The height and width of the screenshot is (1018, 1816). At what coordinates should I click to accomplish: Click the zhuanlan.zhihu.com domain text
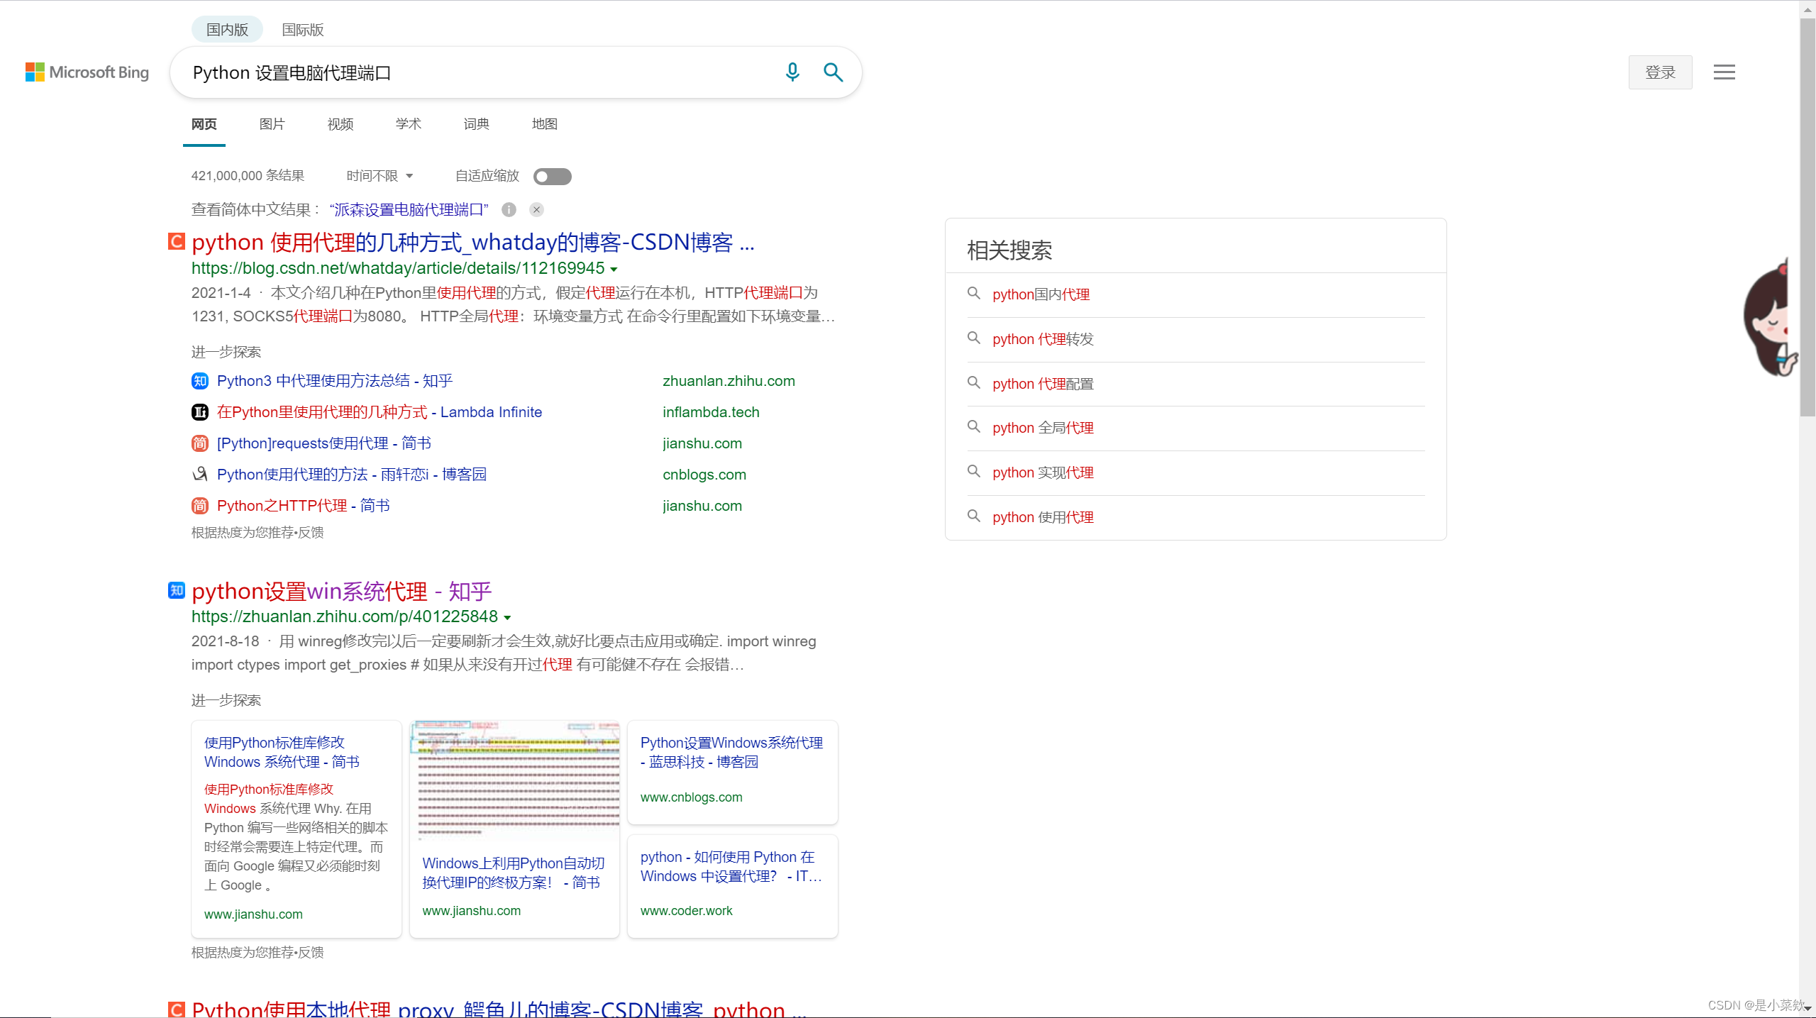[x=729, y=381]
